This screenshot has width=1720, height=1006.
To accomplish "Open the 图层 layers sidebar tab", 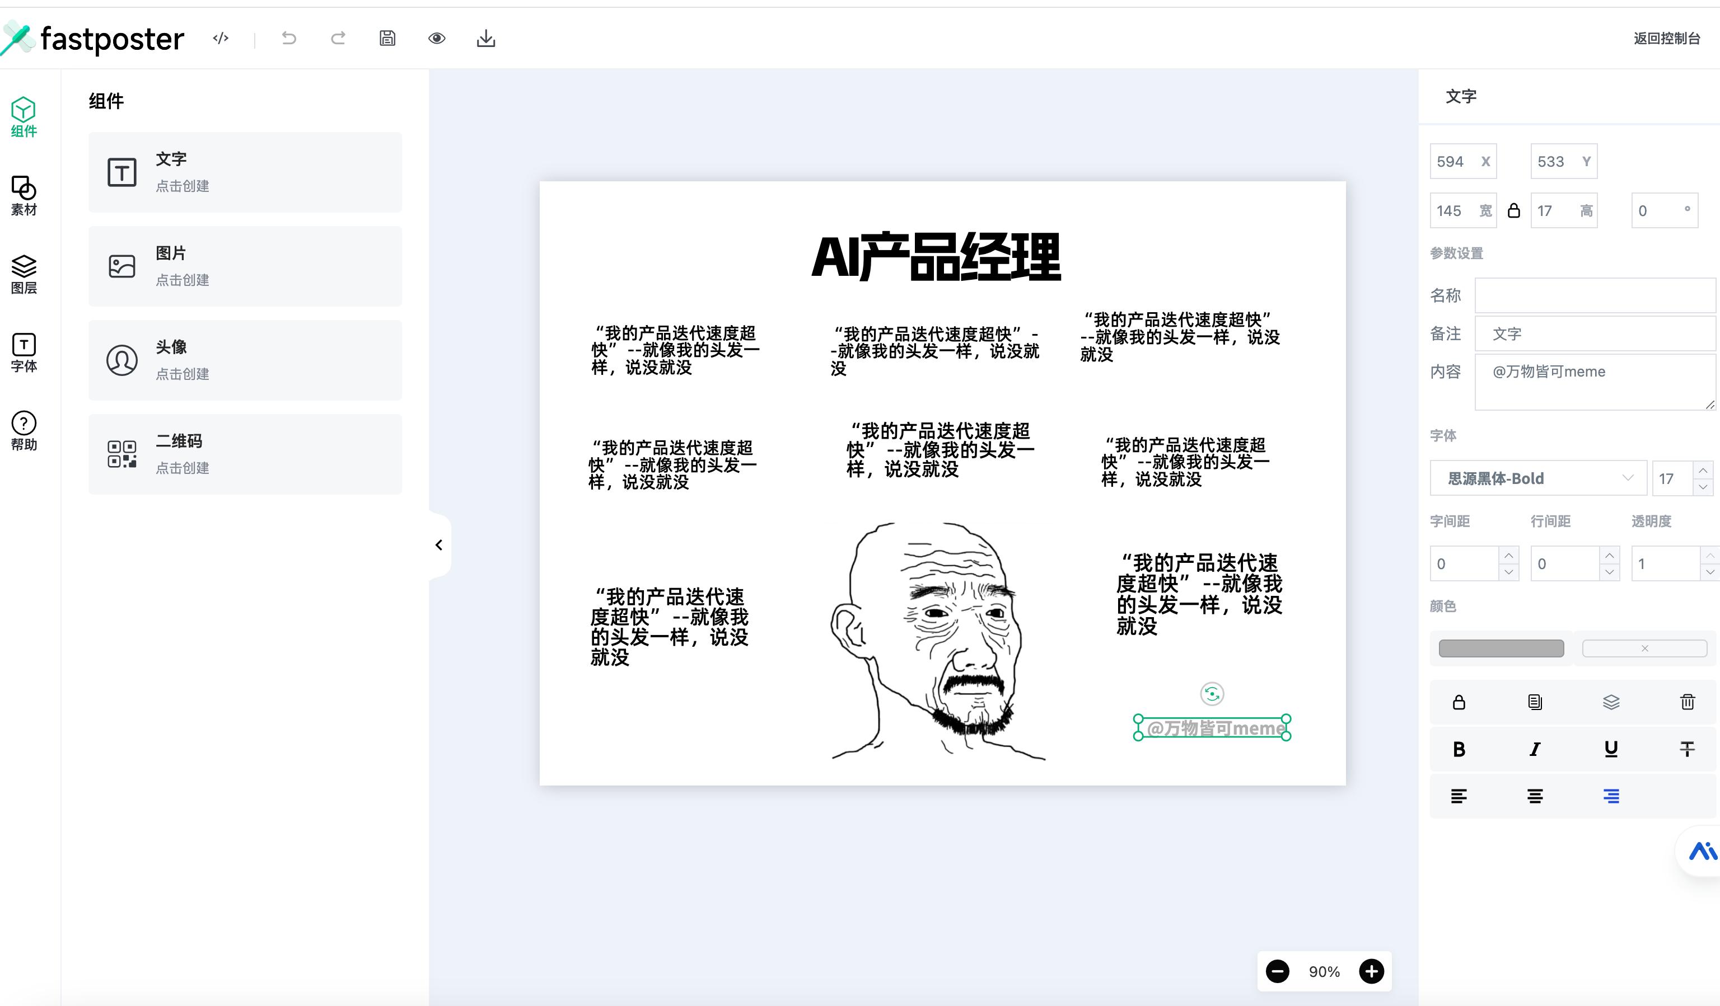I will [x=24, y=274].
